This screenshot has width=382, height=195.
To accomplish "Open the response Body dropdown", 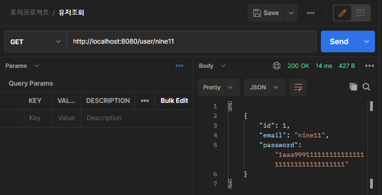I will (x=212, y=66).
